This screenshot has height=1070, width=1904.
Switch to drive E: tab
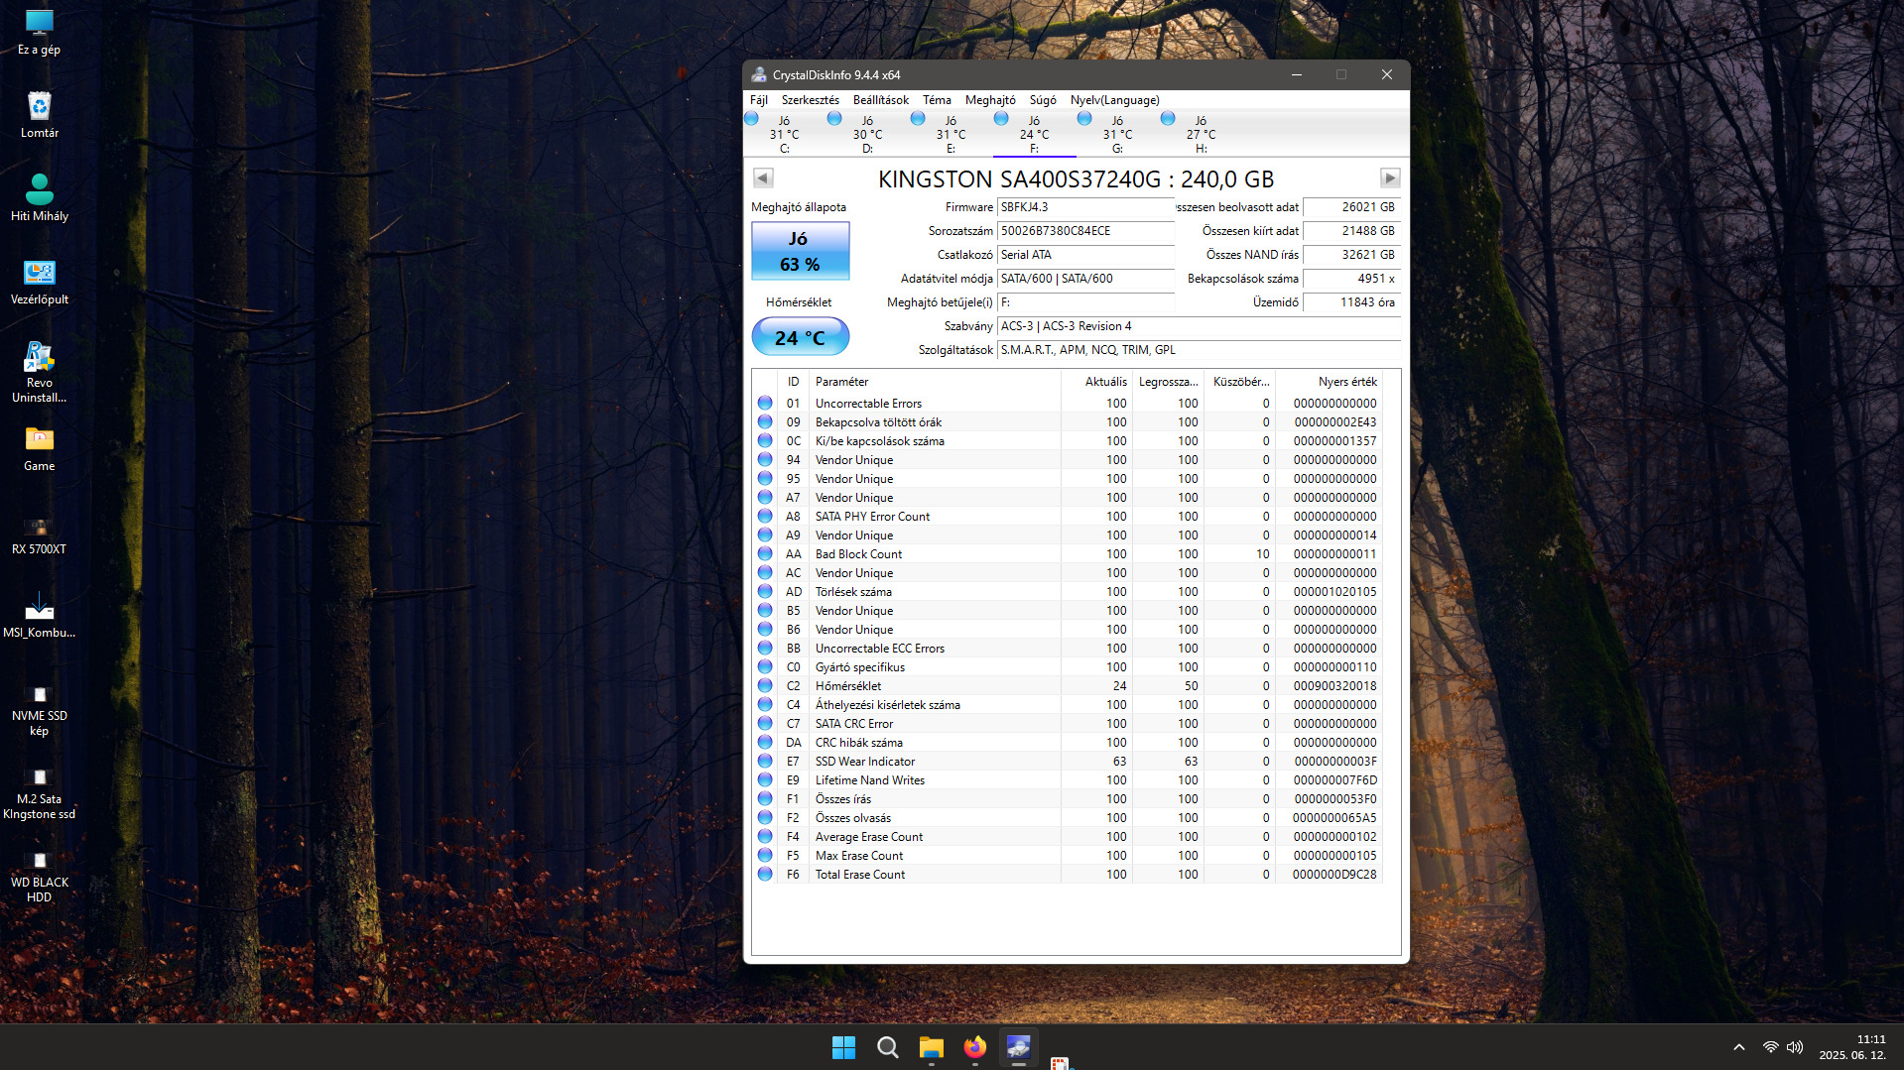(951, 134)
